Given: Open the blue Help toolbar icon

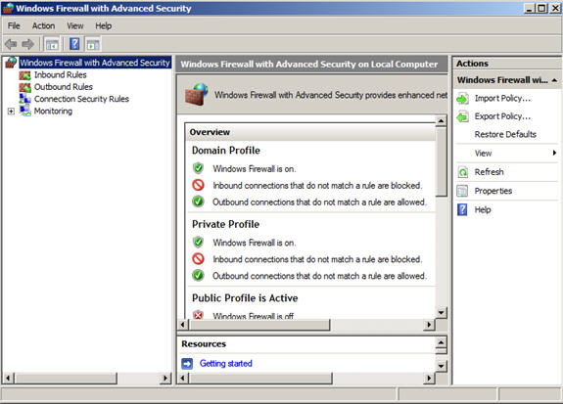Looking at the screenshot, I should pyautogui.click(x=74, y=44).
